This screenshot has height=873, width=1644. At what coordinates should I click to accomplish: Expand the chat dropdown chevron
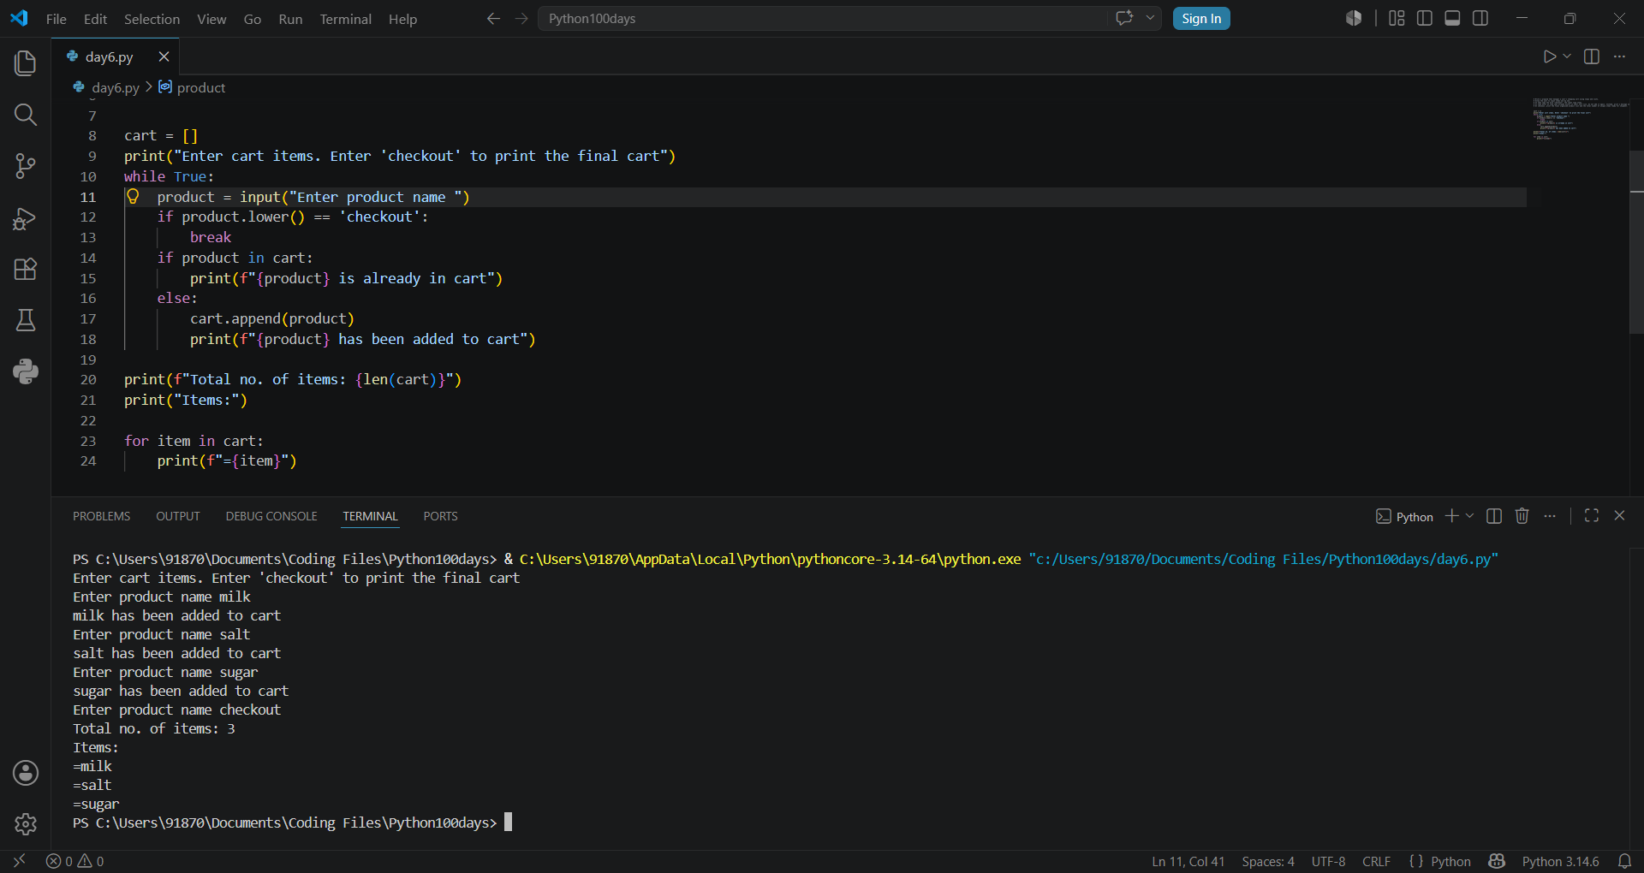pos(1150,18)
